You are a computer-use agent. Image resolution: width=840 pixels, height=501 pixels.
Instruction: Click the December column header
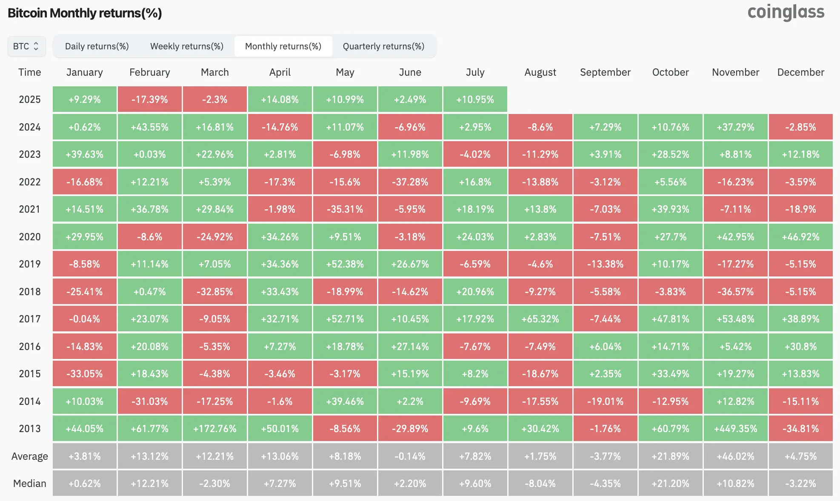800,72
